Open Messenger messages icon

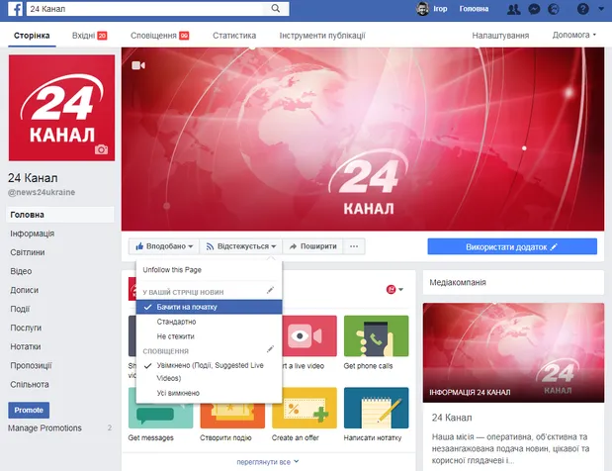534,9
